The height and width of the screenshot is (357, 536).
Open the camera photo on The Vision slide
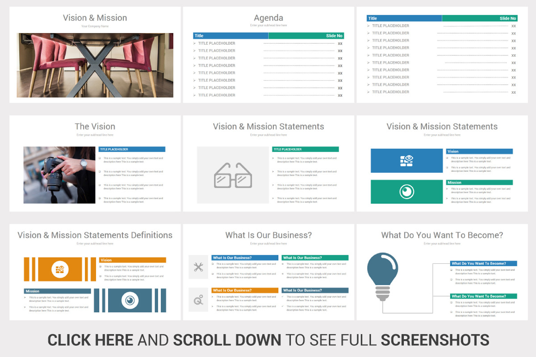tap(59, 175)
